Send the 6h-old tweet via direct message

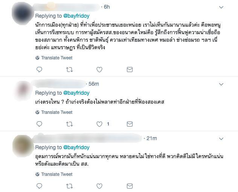(130, 70)
